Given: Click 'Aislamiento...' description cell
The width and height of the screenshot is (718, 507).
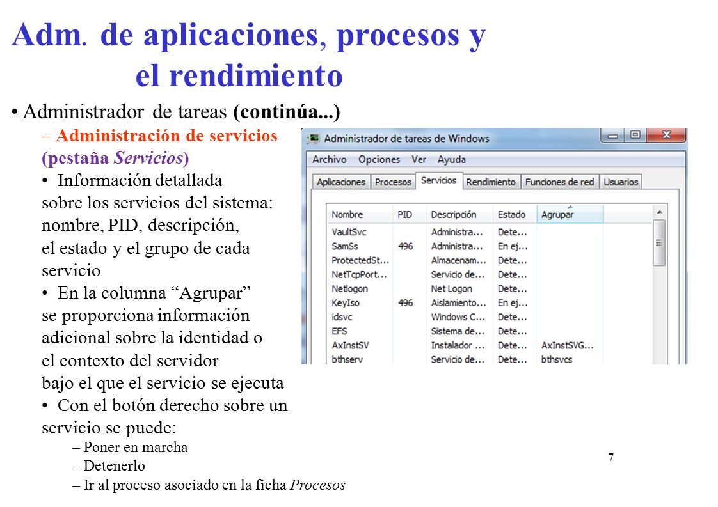Looking at the screenshot, I should (x=458, y=303).
